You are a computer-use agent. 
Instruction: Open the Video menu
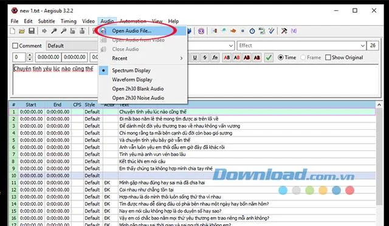[88, 21]
